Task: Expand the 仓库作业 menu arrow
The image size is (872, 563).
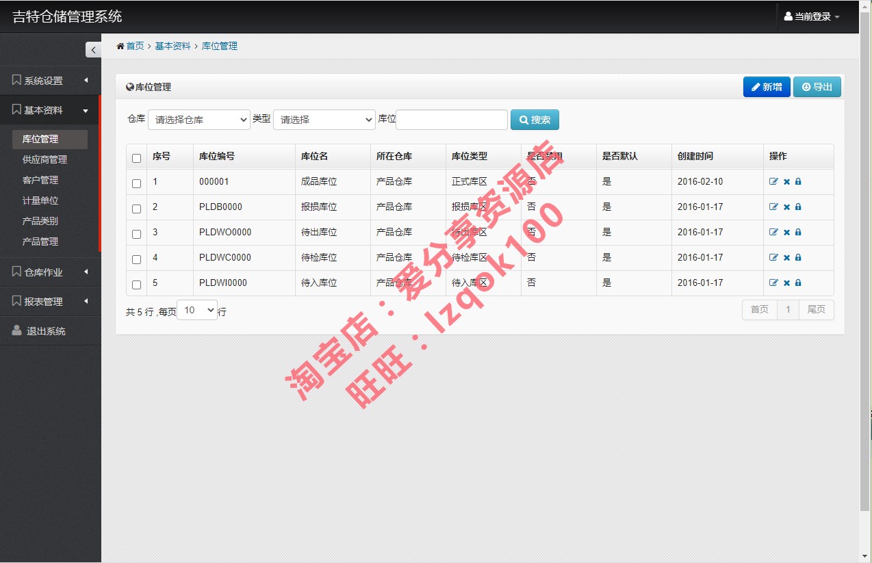Action: (x=86, y=272)
